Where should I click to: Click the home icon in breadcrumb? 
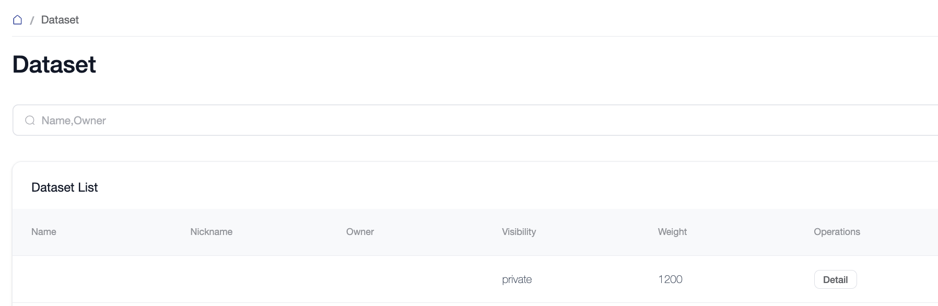click(x=17, y=20)
